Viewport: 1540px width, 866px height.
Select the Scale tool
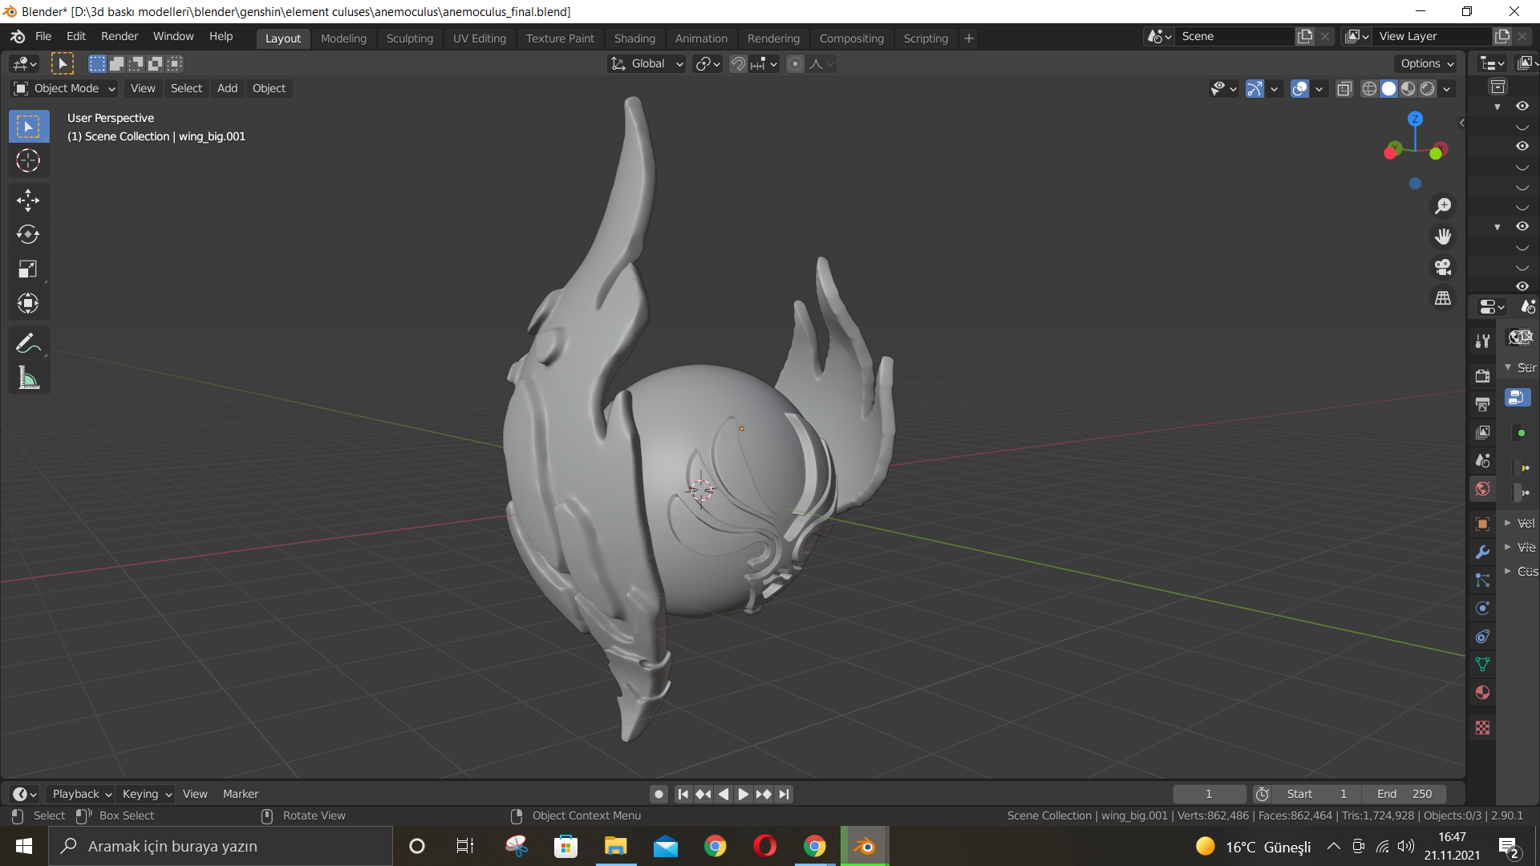28,269
